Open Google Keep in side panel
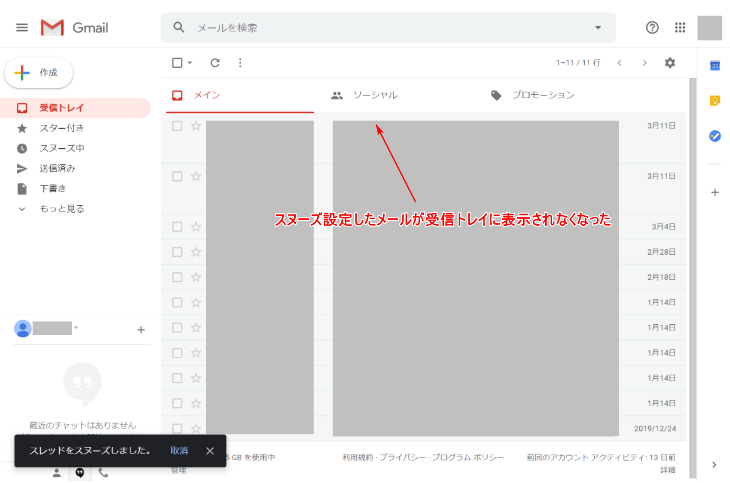The image size is (730, 483). coord(715,101)
